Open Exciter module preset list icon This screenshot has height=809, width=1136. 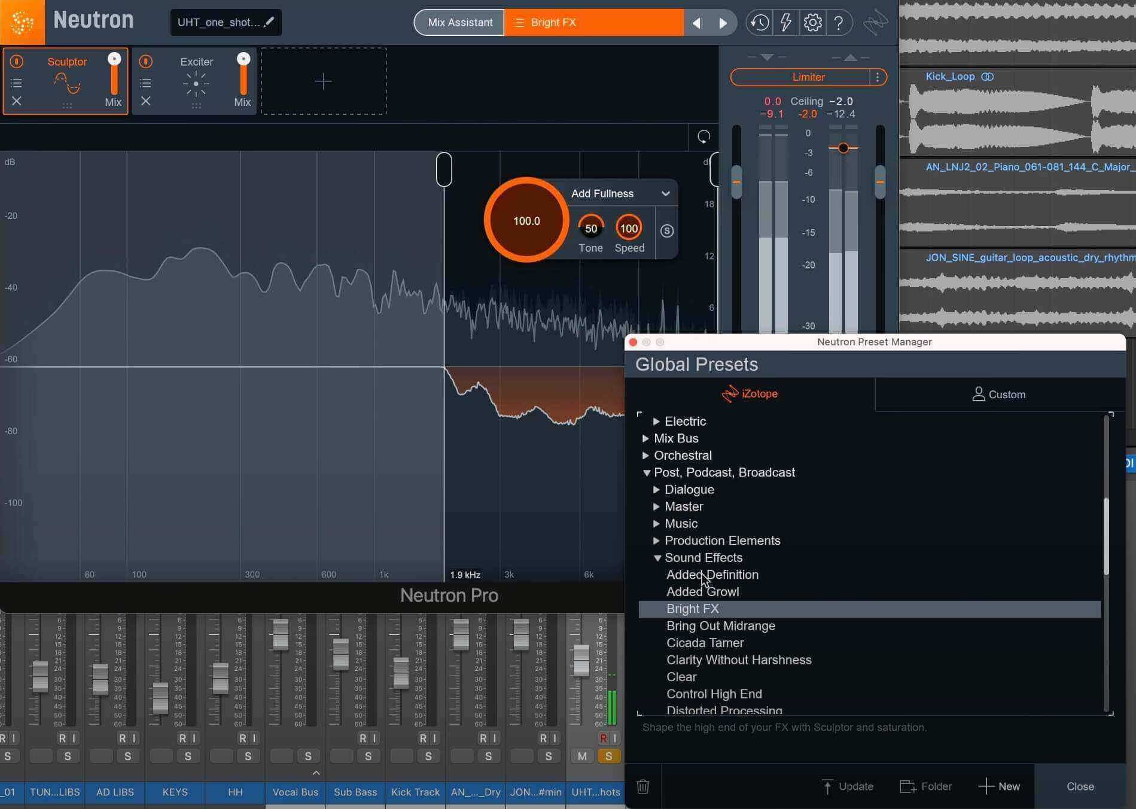pos(145,83)
